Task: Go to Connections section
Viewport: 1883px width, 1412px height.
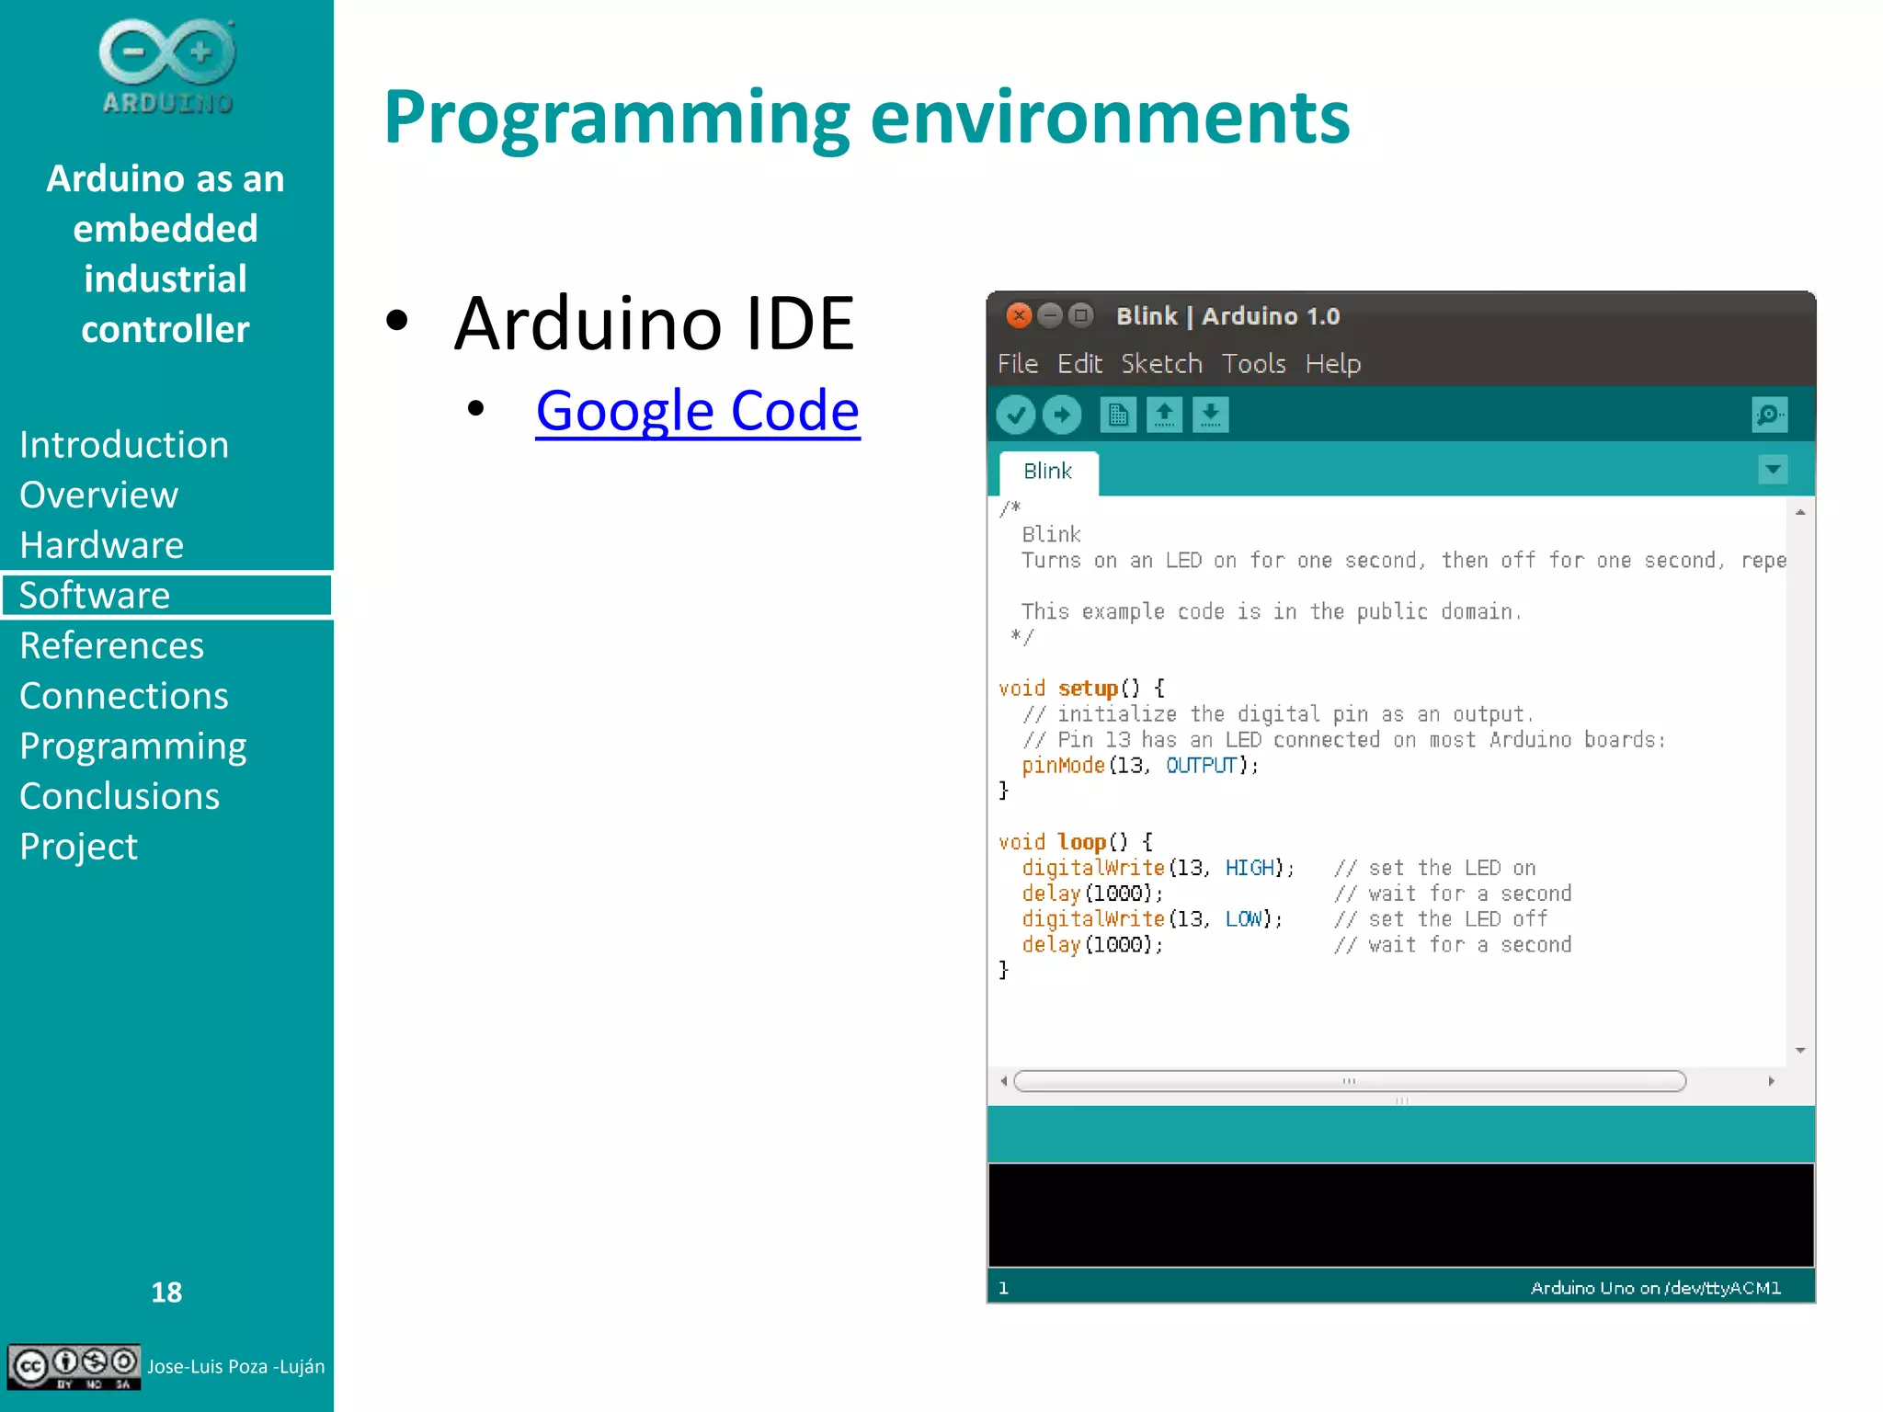Action: click(x=124, y=696)
